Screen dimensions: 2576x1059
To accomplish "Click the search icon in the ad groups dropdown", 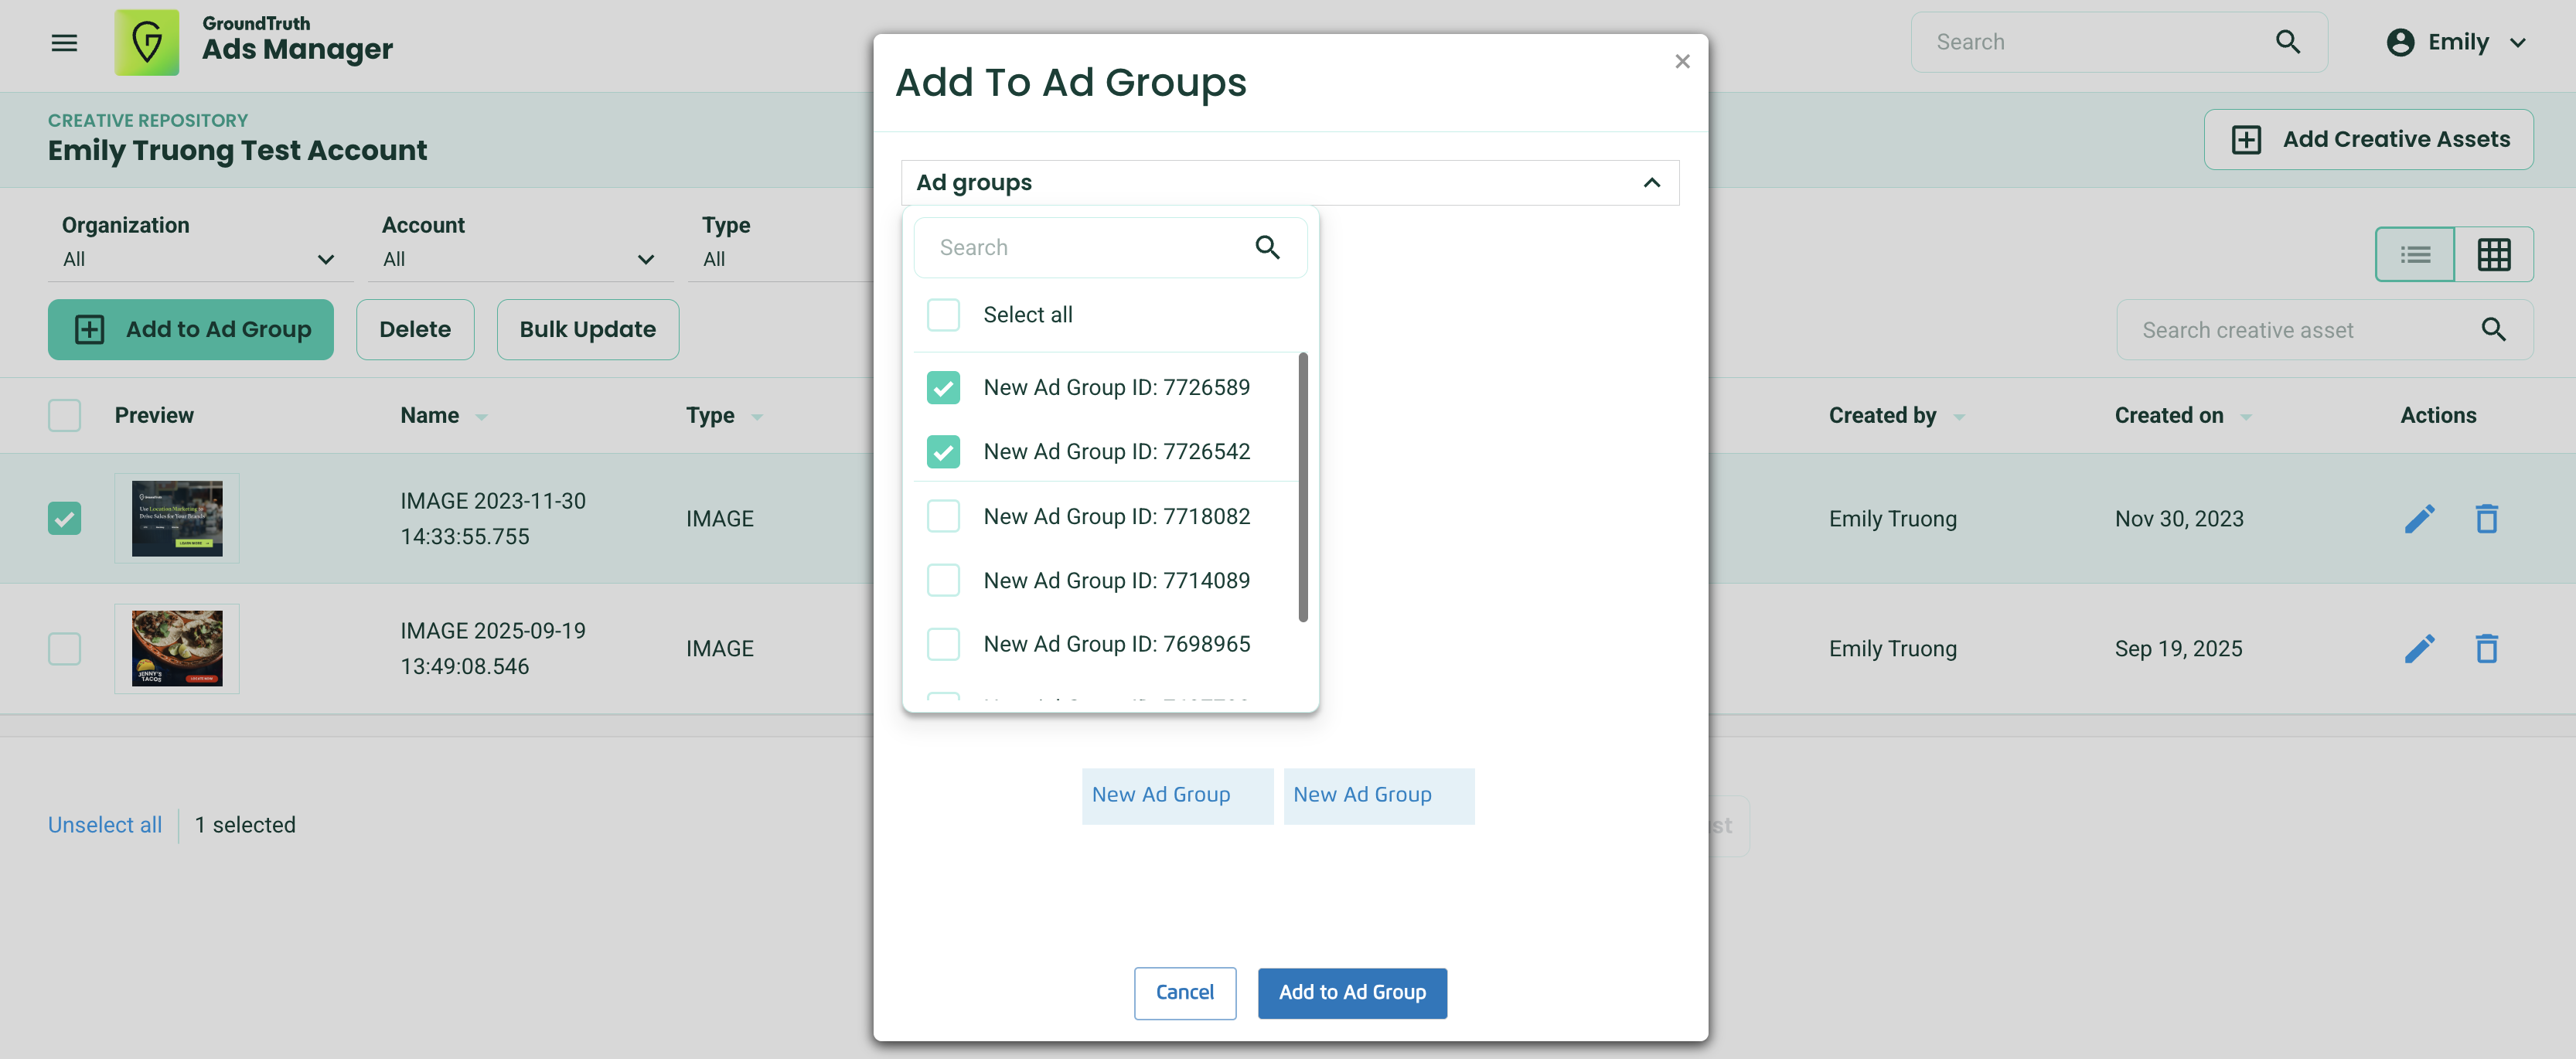I will pyautogui.click(x=1267, y=247).
